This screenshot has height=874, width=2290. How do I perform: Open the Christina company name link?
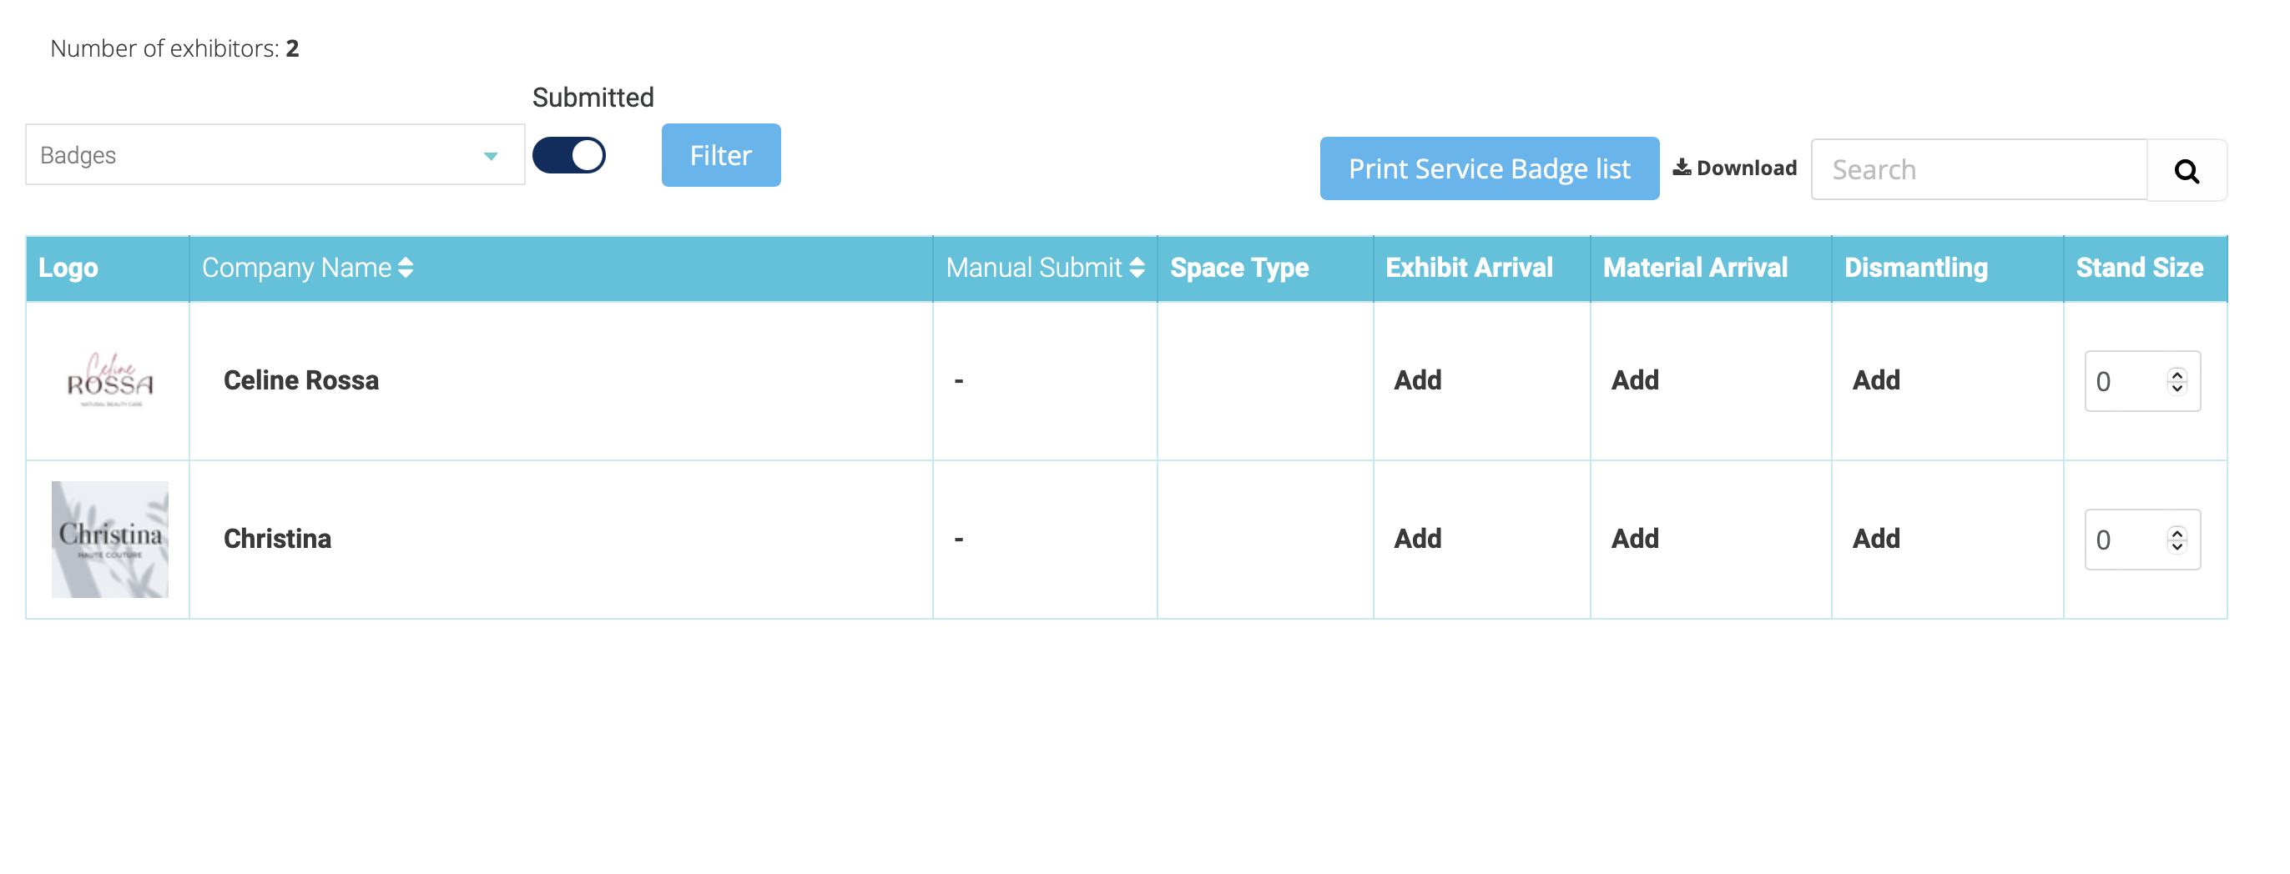click(276, 538)
